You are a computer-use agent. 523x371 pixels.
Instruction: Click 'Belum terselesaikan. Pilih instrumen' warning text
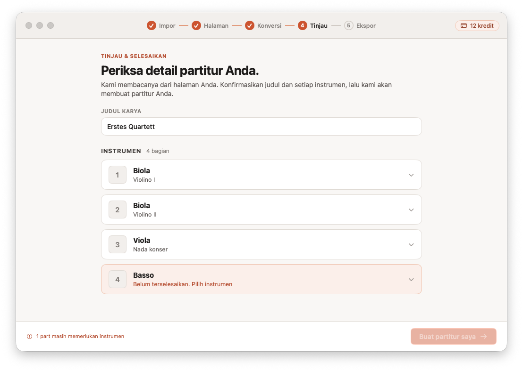point(183,284)
